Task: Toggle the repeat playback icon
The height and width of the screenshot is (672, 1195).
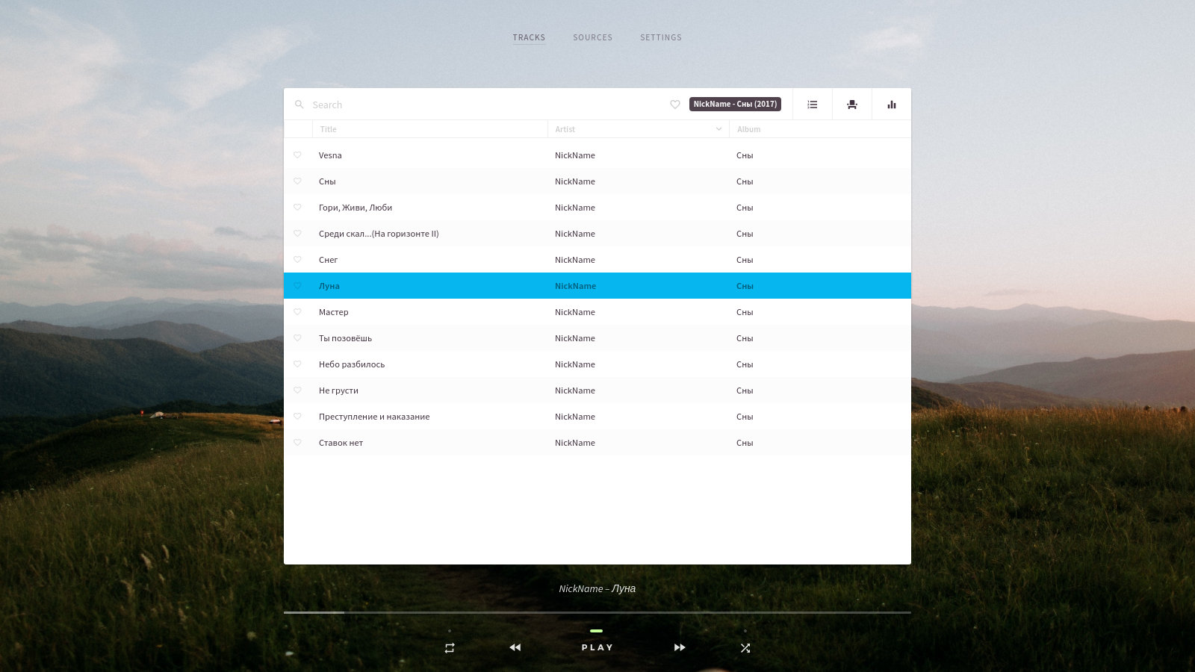Action: point(450,648)
